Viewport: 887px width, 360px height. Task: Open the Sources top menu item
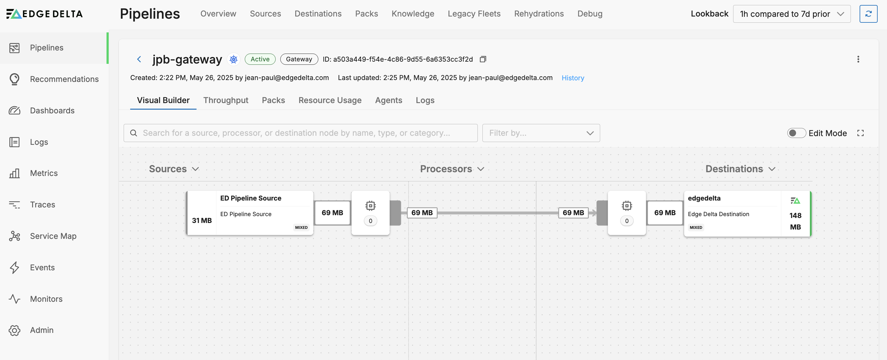pyautogui.click(x=265, y=14)
